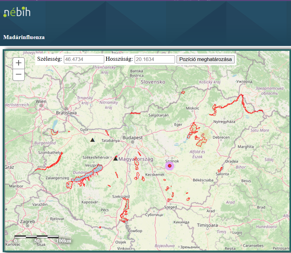
Task: Select the Madárinfluenza heading
Action: click(24, 37)
